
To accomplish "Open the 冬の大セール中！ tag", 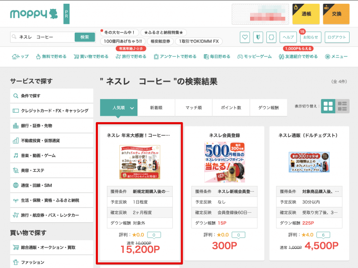I will (120, 33).
